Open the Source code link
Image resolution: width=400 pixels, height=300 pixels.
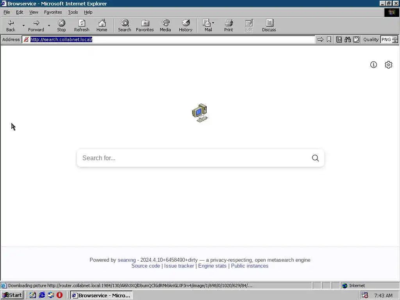[146, 266]
